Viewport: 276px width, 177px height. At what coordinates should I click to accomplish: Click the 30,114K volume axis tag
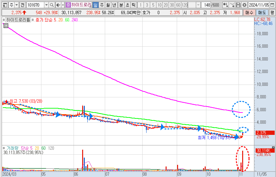click(264, 150)
